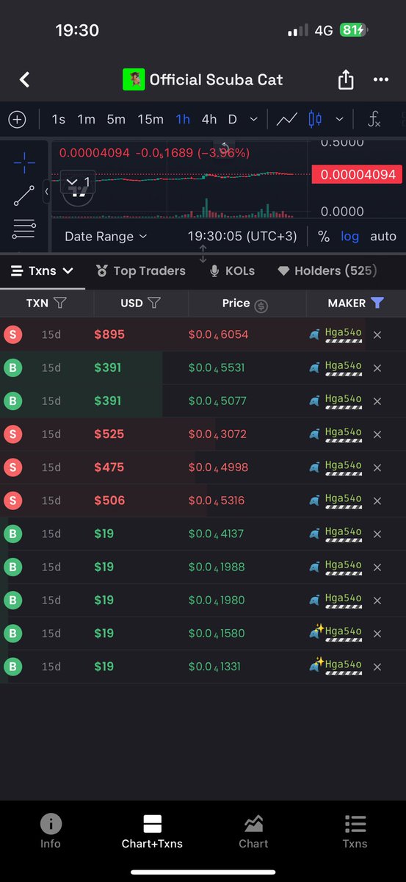406x882 pixels.
Task: Click the $0.0₄3072 price cell
Action: pos(218,434)
